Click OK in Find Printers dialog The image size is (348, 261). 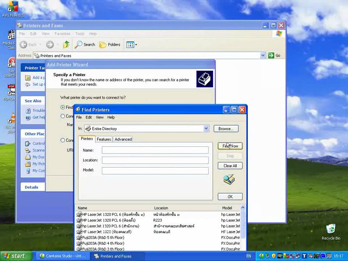click(230, 196)
